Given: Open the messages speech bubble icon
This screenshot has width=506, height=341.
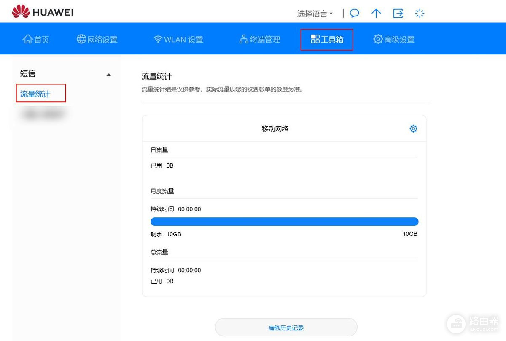Looking at the screenshot, I should (x=355, y=14).
